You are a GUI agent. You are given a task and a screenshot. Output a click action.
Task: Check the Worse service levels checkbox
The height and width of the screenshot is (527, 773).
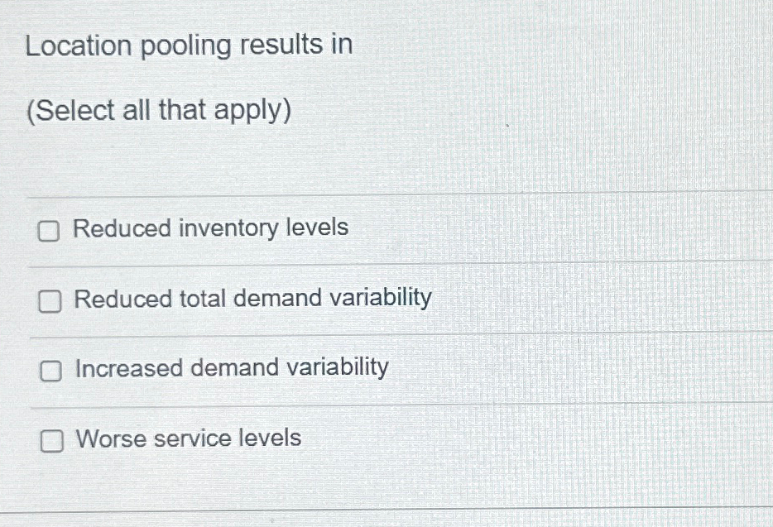(x=51, y=443)
